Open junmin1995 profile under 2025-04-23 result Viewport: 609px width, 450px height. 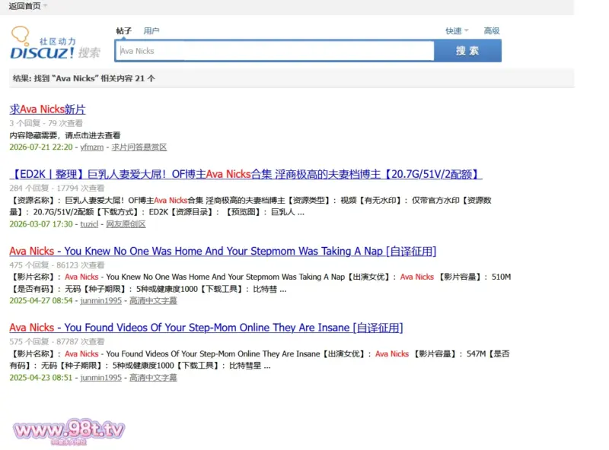(100, 378)
